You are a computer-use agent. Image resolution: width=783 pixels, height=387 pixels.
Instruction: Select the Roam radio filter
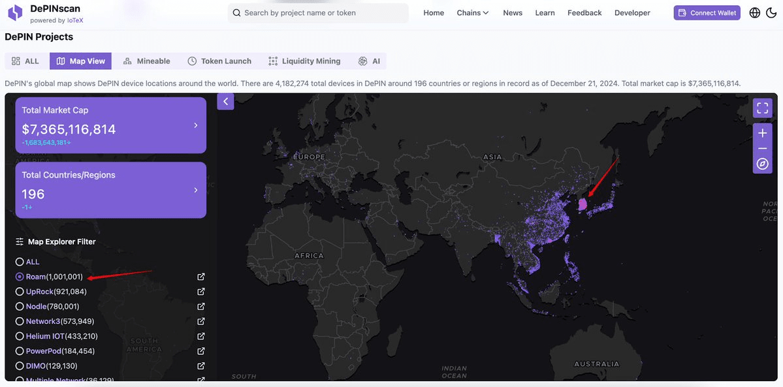[20, 277]
